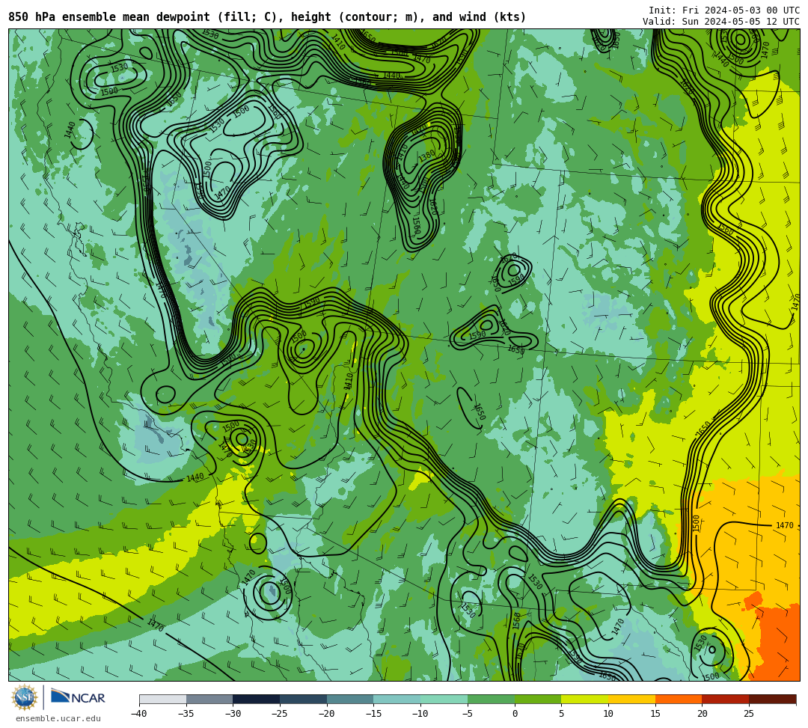This screenshot has height=728, width=808.
Task: Click the amber 10 to 15 swatch
Action: click(631, 699)
